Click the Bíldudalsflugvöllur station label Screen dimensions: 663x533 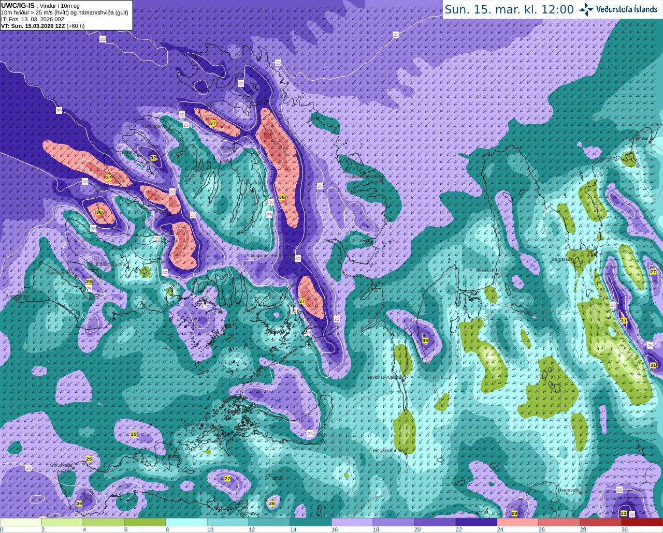pyautogui.click(x=108, y=264)
